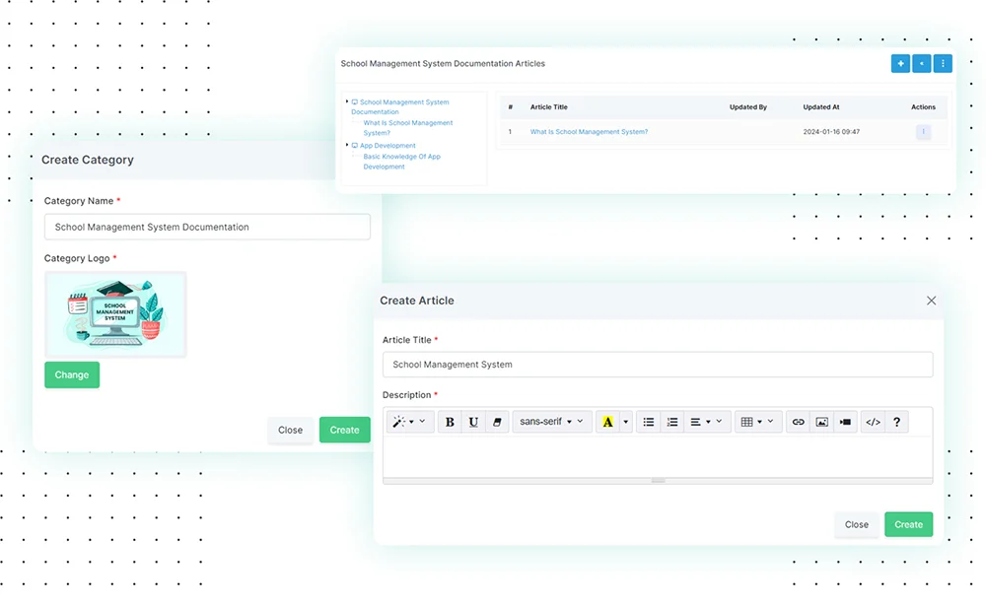Click the Article Title input field
This screenshot has width=986, height=605.
coord(658,364)
